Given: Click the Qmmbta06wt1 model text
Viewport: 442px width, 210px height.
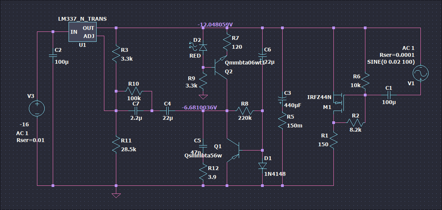Looking at the screenshot, I should [245, 63].
